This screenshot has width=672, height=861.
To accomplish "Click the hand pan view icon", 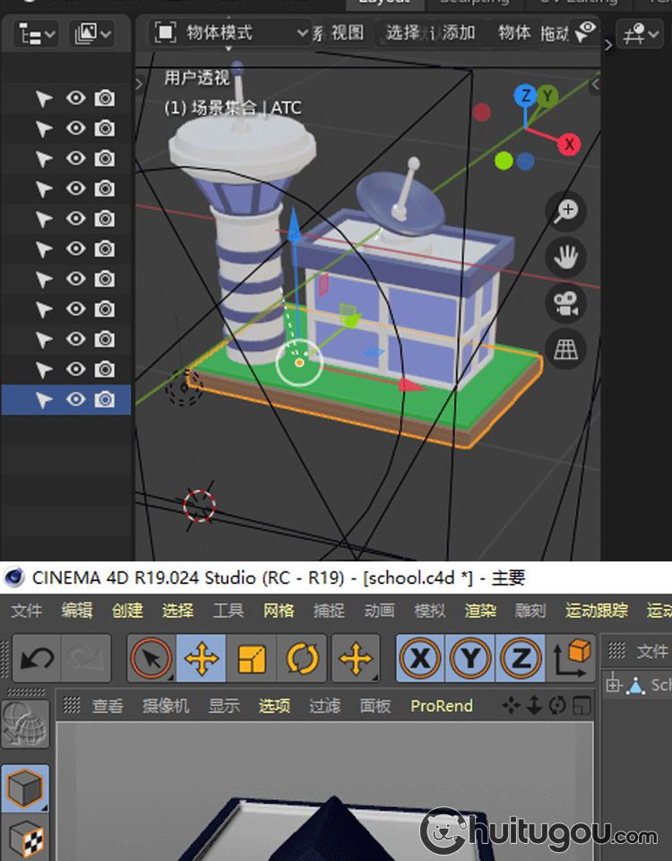I will (x=565, y=257).
